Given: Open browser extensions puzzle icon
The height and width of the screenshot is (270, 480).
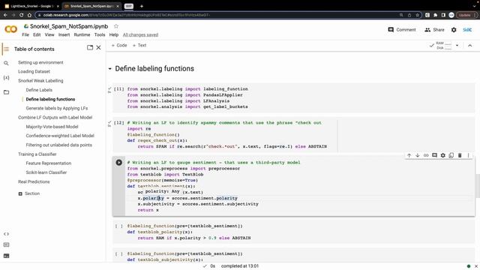Looking at the screenshot, I should point(435,15).
